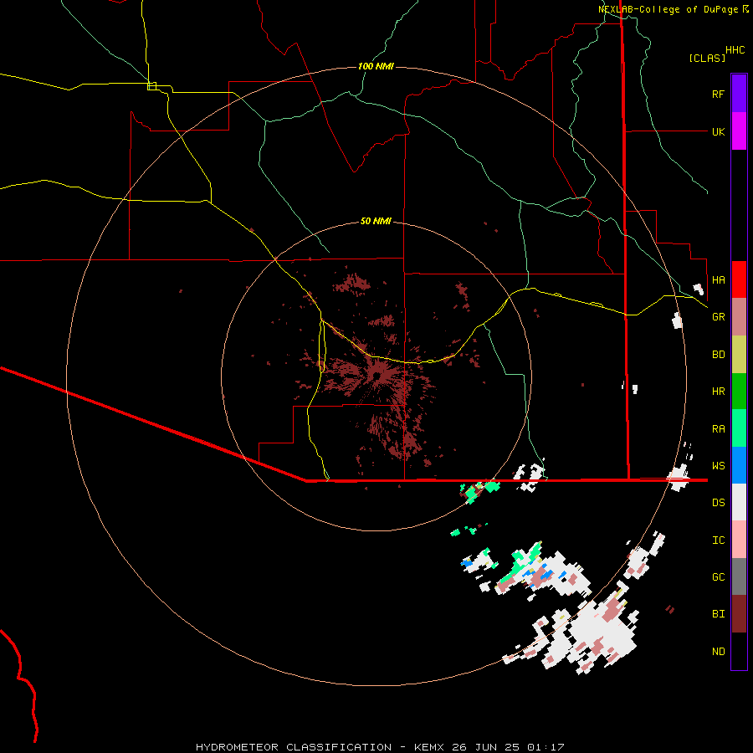Screen dimensions: 753x753
Task: Click the magenta UK legend color swatch
Action: click(739, 131)
